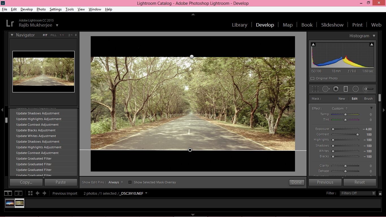
Task: Open the identity plate dropdown arrow
Action: [x=57, y=25]
